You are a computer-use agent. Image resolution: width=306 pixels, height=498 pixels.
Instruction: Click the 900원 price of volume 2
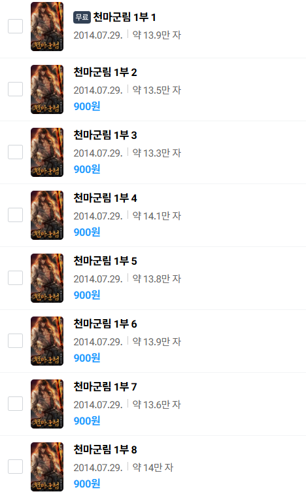click(87, 106)
